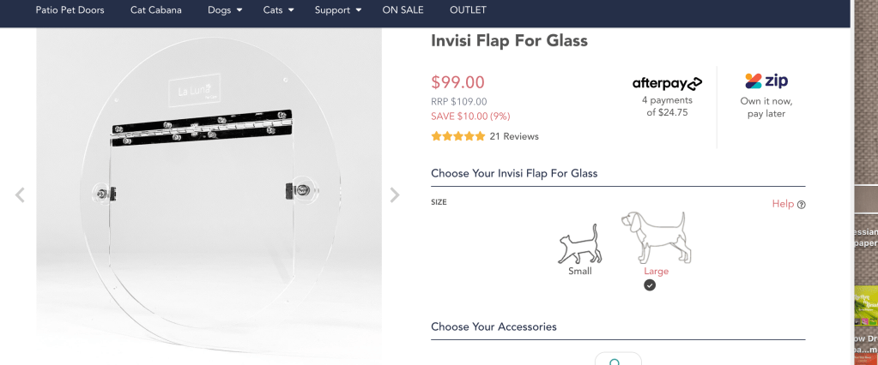Screen dimensions: 878x365
Task: Expand the Dogs dropdown menu
Action: click(225, 10)
